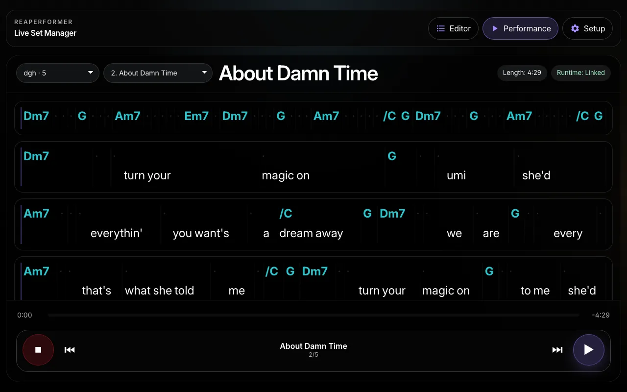This screenshot has height=392, width=627.
Task: Click the REAPERFORMER brand label
Action: click(43, 22)
